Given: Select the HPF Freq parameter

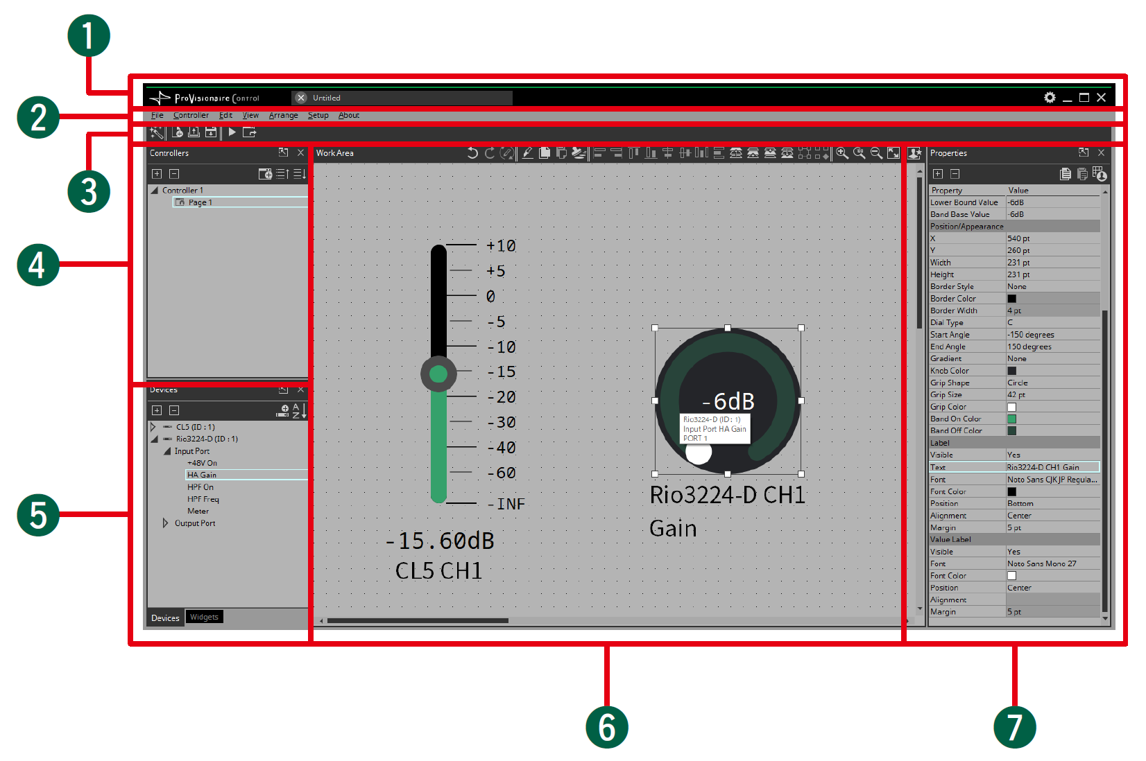Looking at the screenshot, I should 203,499.
